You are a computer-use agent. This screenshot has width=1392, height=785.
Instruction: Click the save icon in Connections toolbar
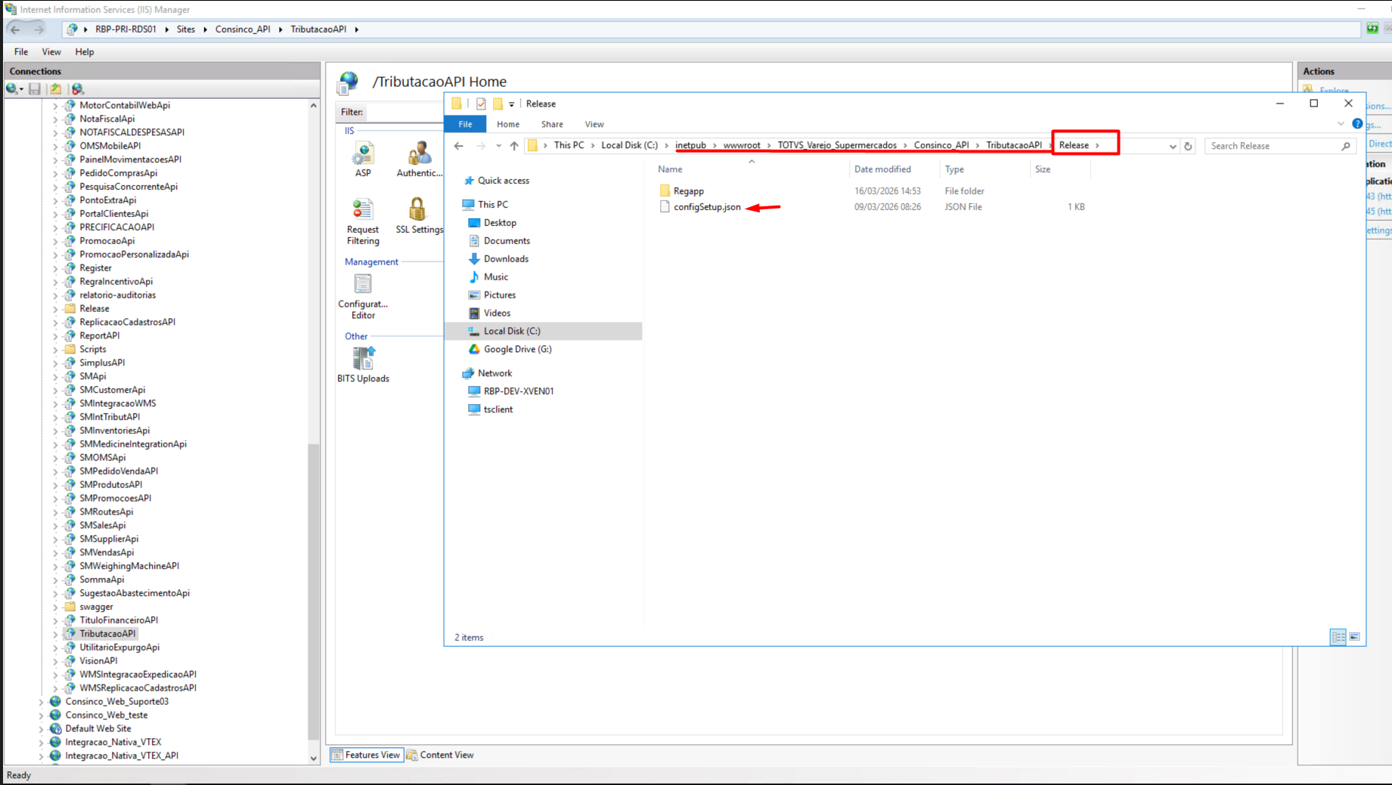(35, 88)
